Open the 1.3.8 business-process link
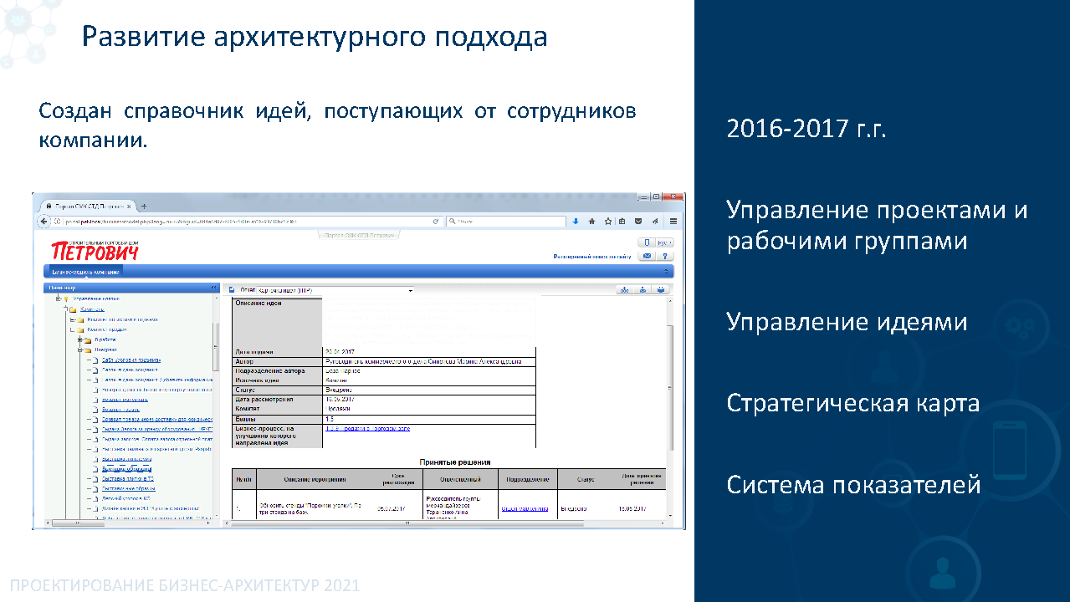The height and width of the screenshot is (602, 1070). (x=367, y=429)
